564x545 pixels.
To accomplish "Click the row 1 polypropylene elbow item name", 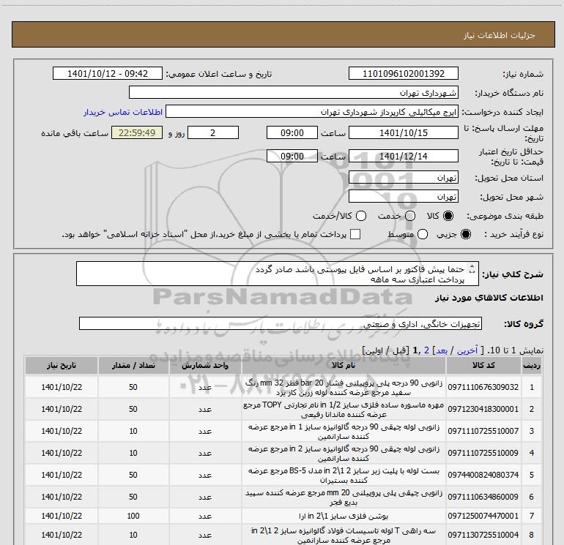I will [x=344, y=387].
